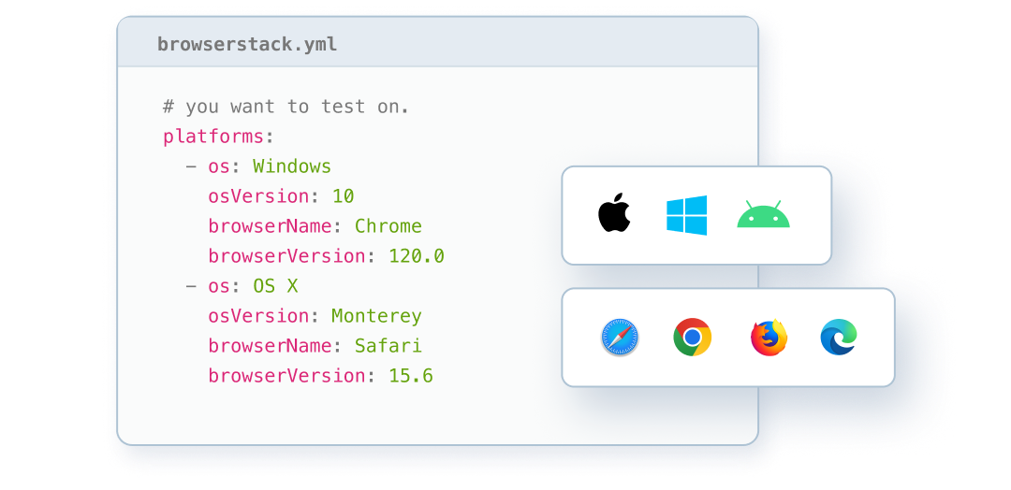This screenshot has width=1011, height=490.
Task: Click the osVersion value '10'
Action: [x=343, y=196]
